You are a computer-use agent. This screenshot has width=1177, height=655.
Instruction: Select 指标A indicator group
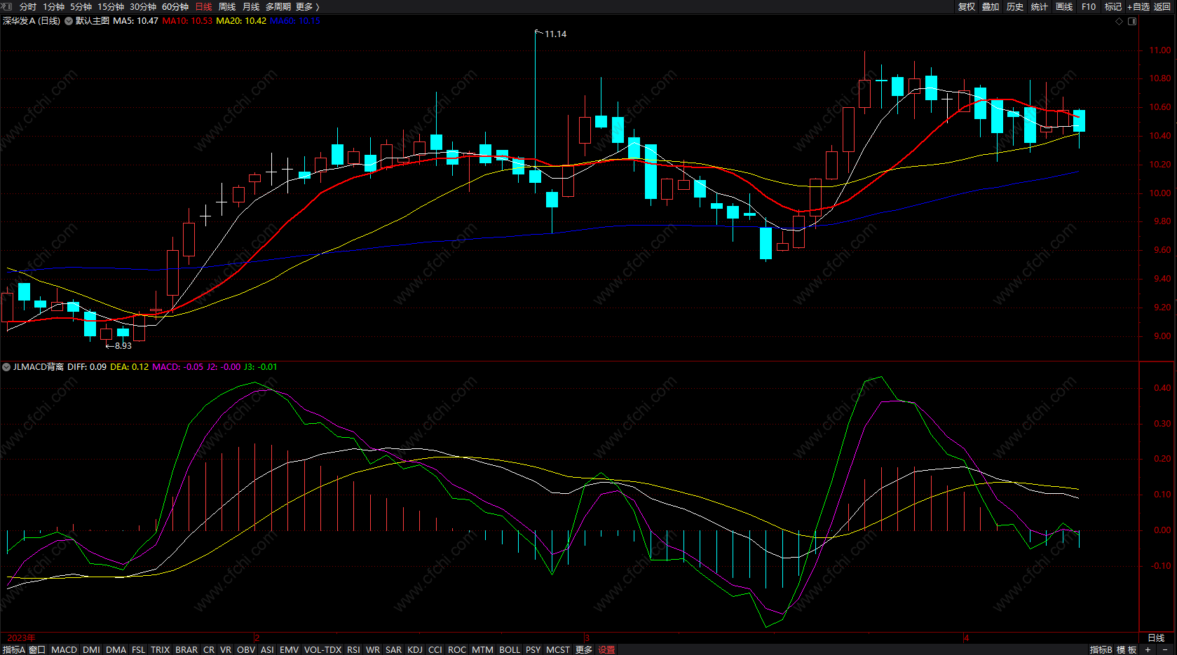pyautogui.click(x=13, y=650)
